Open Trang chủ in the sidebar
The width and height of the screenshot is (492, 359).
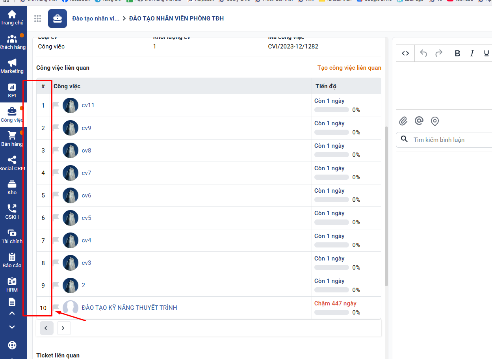pyautogui.click(x=12, y=18)
